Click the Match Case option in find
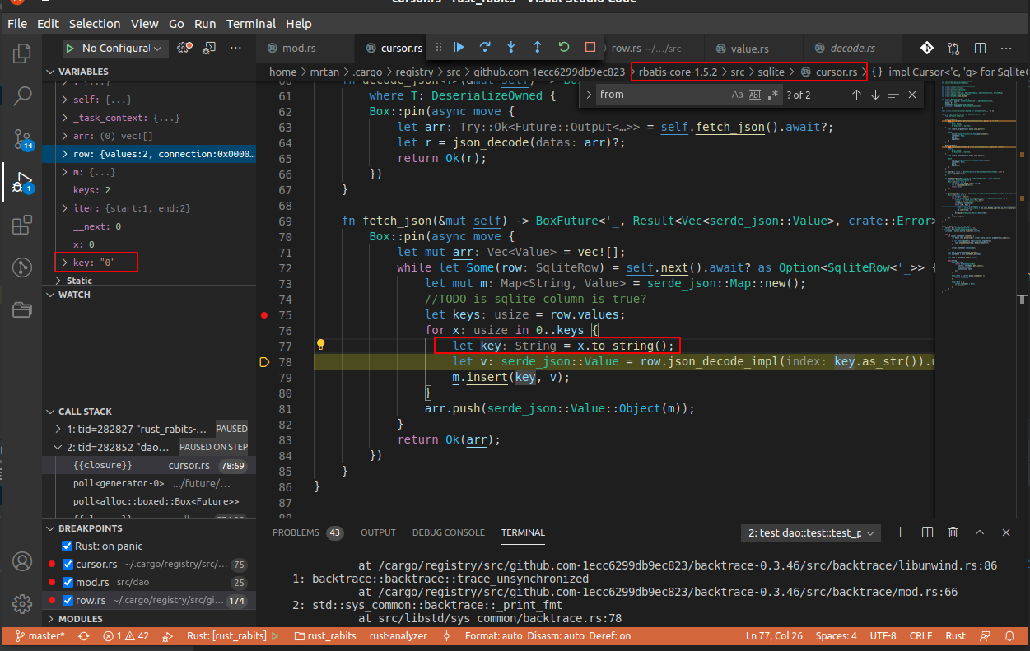This screenshot has height=651, width=1030. (x=737, y=95)
